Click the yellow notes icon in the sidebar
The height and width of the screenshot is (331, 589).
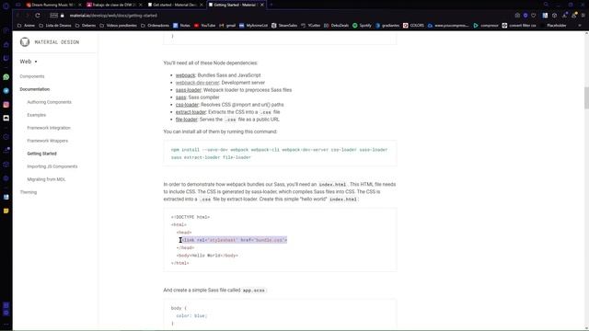click(x=6, y=211)
